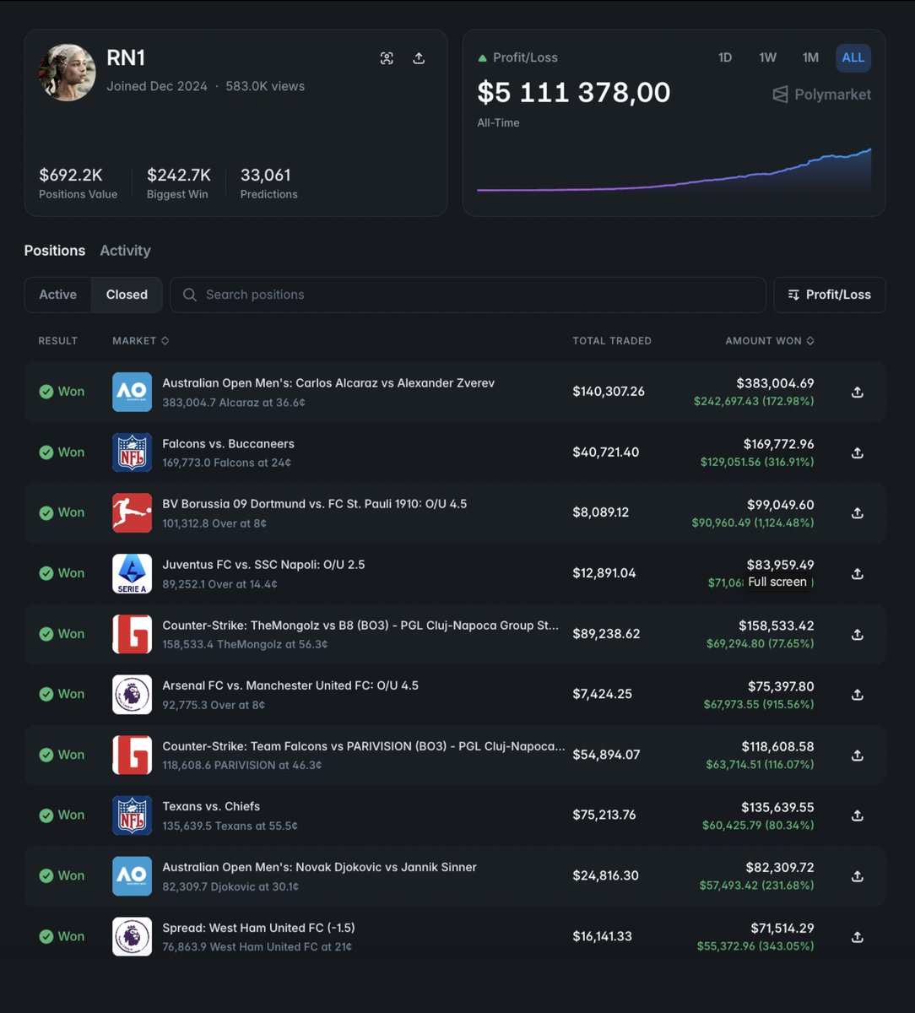The height and width of the screenshot is (1013, 915).
Task: Click 'Joined Dec 2024' profile text
Action: click(157, 86)
